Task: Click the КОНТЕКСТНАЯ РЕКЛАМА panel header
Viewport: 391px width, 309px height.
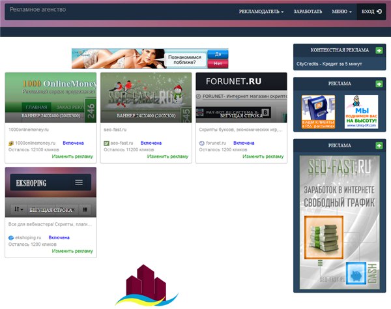Action: click(340, 50)
